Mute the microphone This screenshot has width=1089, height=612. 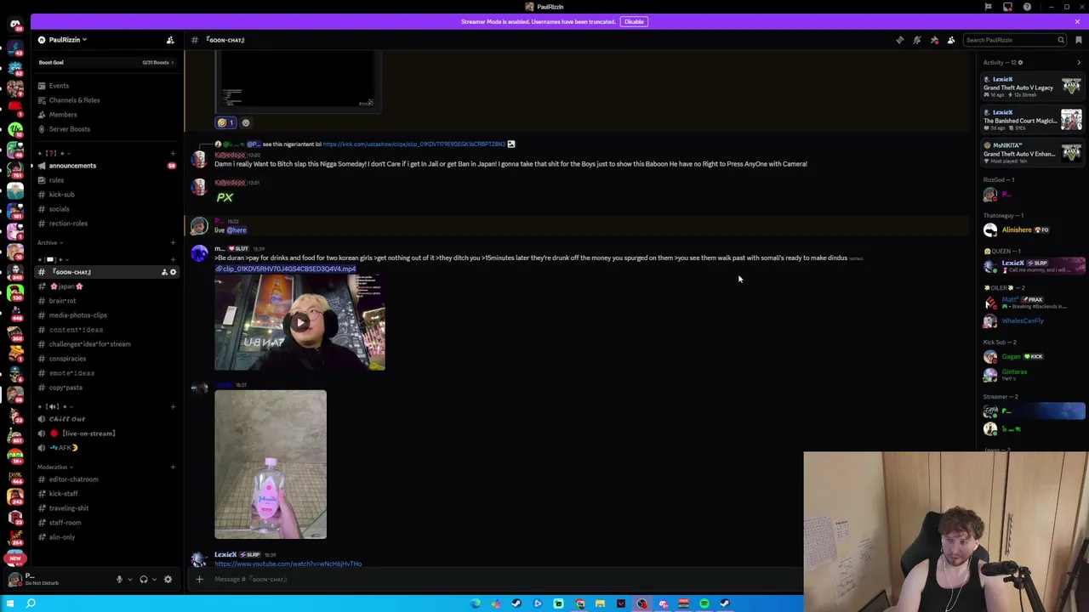pyautogui.click(x=119, y=580)
